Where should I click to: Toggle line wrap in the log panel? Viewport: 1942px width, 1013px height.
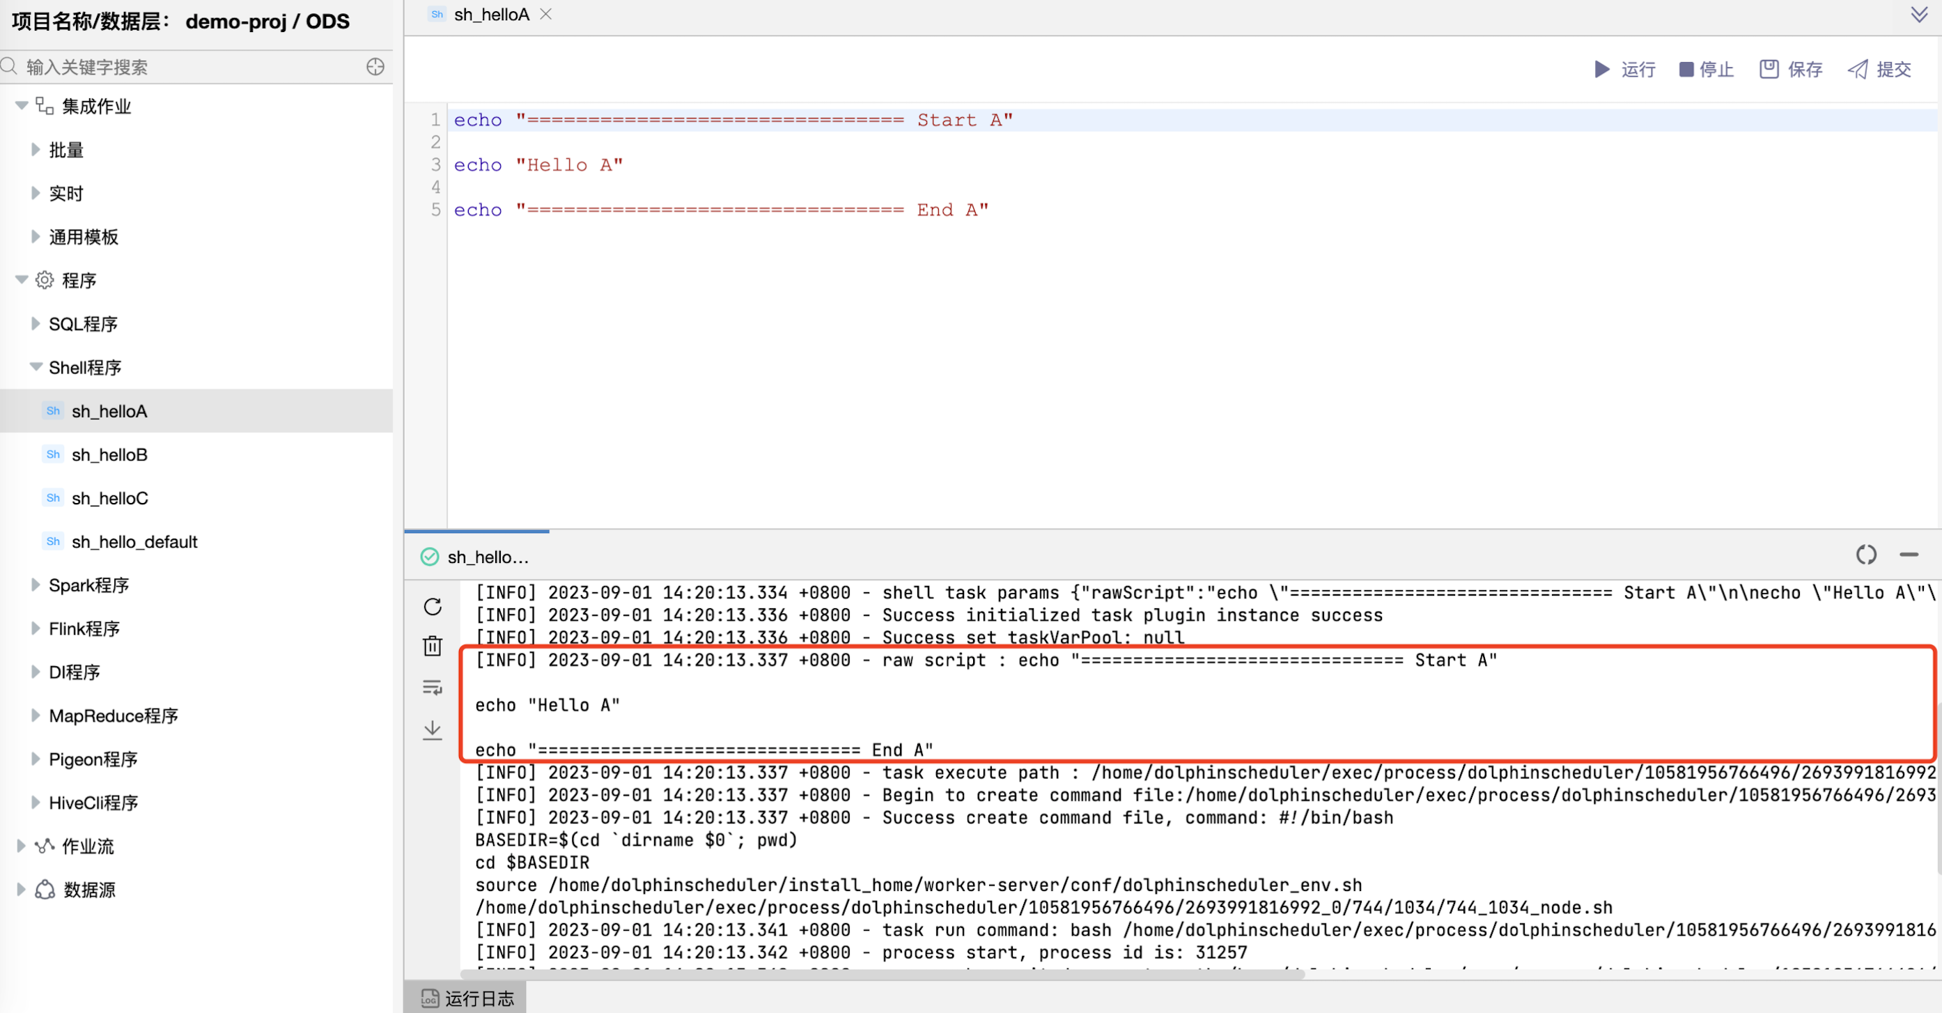coord(432,687)
